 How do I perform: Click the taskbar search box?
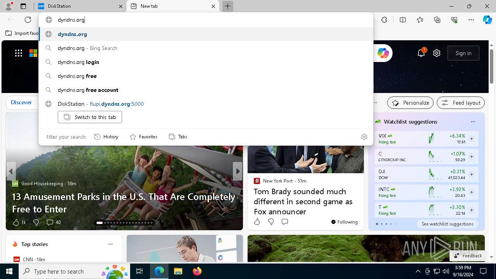pyautogui.click(x=75, y=271)
